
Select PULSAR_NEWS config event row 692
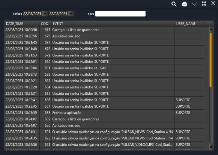pos(104,138)
